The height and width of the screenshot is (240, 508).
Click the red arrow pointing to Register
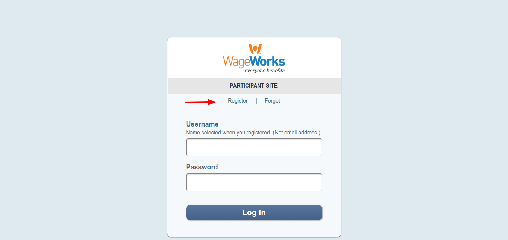200,102
